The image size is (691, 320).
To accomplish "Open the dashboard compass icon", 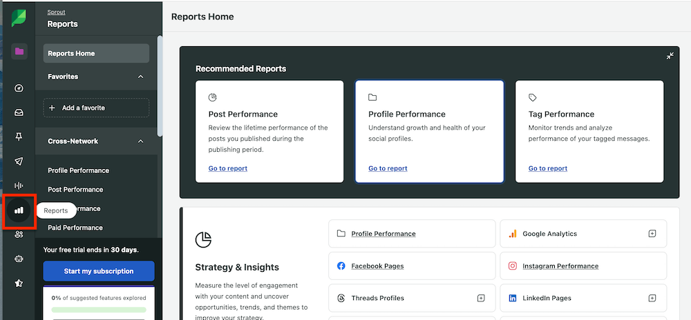I will pos(19,88).
